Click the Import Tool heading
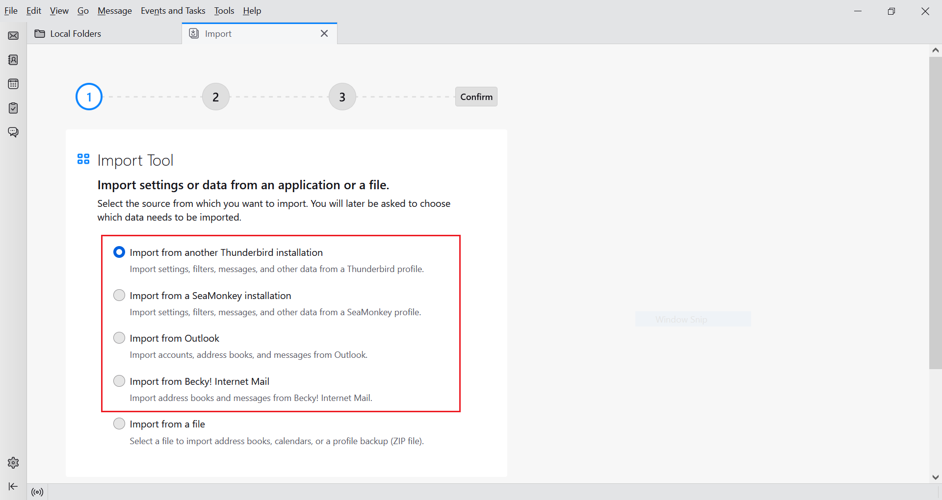 (x=135, y=160)
